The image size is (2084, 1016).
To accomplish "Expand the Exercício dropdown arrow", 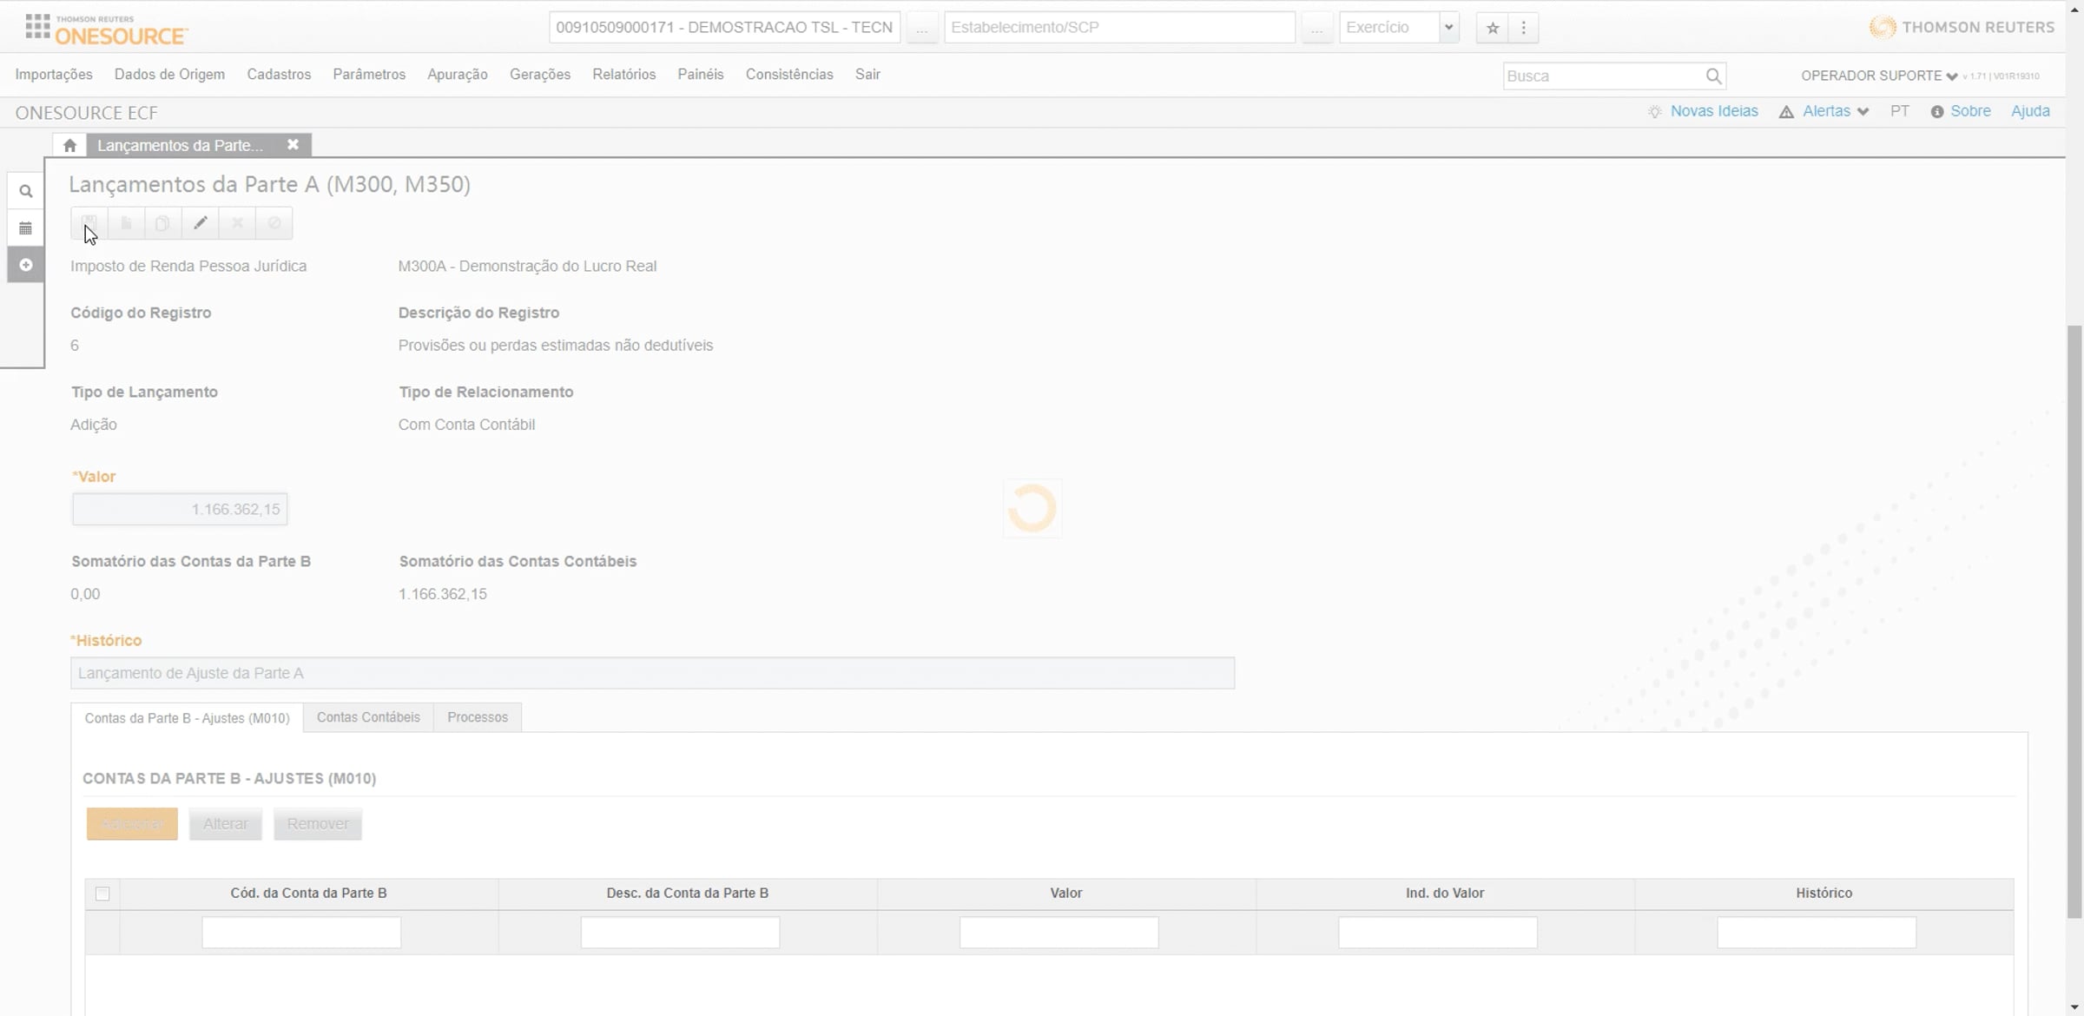I will [x=1448, y=28].
